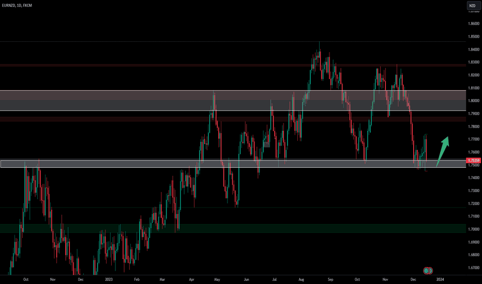Open the NZD currency selector button
The image size is (482, 284).
coord(473,6)
